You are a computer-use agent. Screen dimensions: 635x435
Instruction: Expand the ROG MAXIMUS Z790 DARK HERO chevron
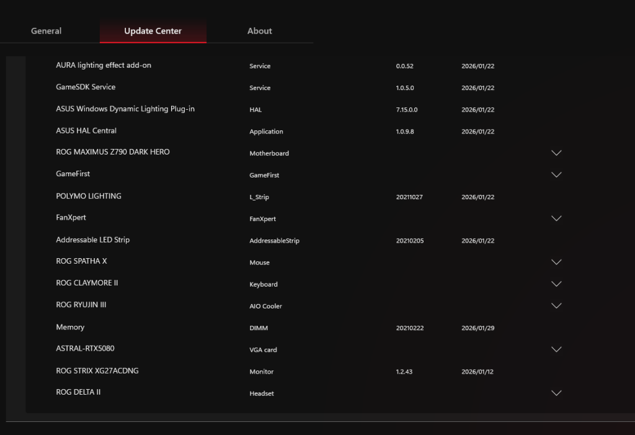(x=556, y=153)
